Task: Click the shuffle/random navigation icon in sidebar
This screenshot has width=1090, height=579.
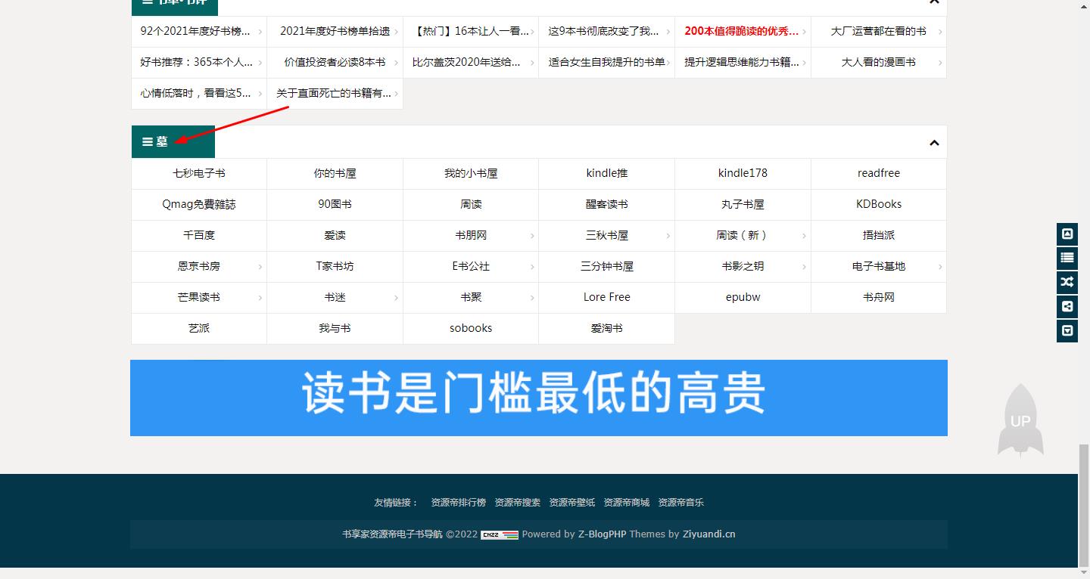Action: (1067, 282)
